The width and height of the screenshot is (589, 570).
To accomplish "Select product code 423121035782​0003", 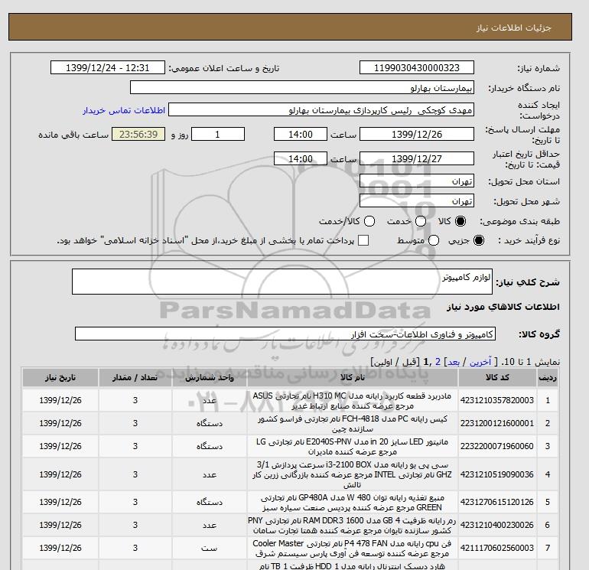I will (x=497, y=401).
